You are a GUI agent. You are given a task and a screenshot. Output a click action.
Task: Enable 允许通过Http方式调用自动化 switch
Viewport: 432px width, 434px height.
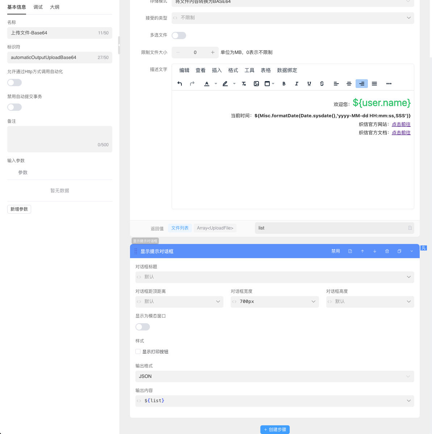click(14, 83)
